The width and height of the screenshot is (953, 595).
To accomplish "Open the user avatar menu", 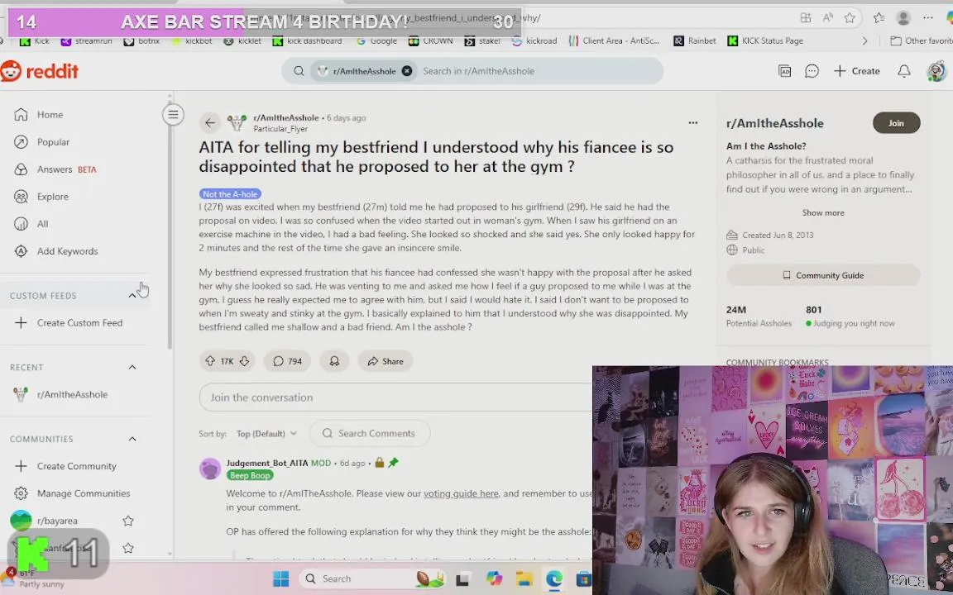I will [x=936, y=71].
